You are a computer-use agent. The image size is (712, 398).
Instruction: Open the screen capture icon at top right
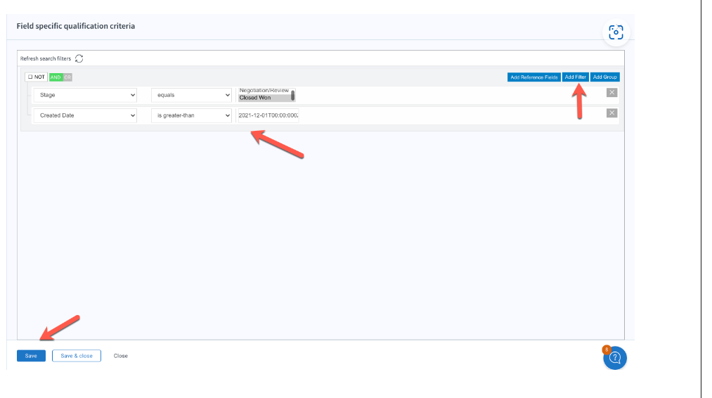(616, 32)
